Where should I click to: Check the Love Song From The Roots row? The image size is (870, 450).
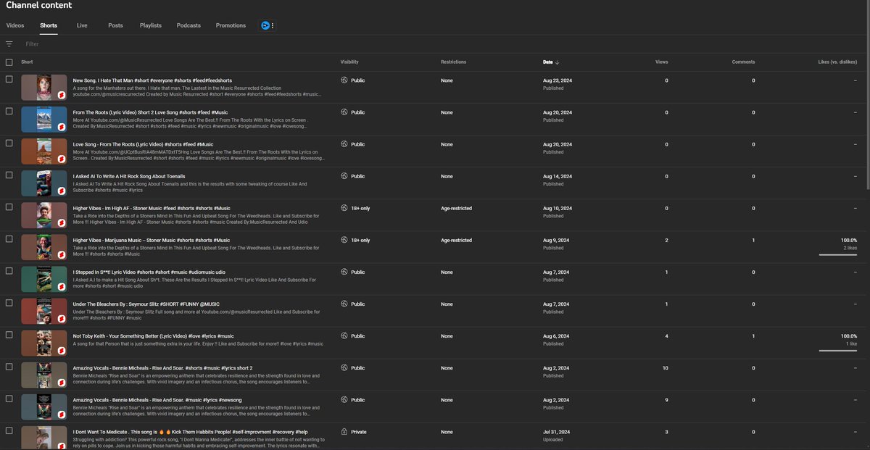[9, 143]
